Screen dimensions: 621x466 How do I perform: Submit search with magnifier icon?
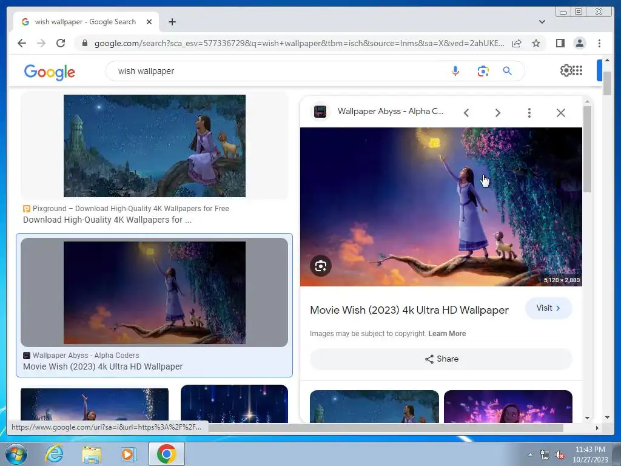click(508, 71)
